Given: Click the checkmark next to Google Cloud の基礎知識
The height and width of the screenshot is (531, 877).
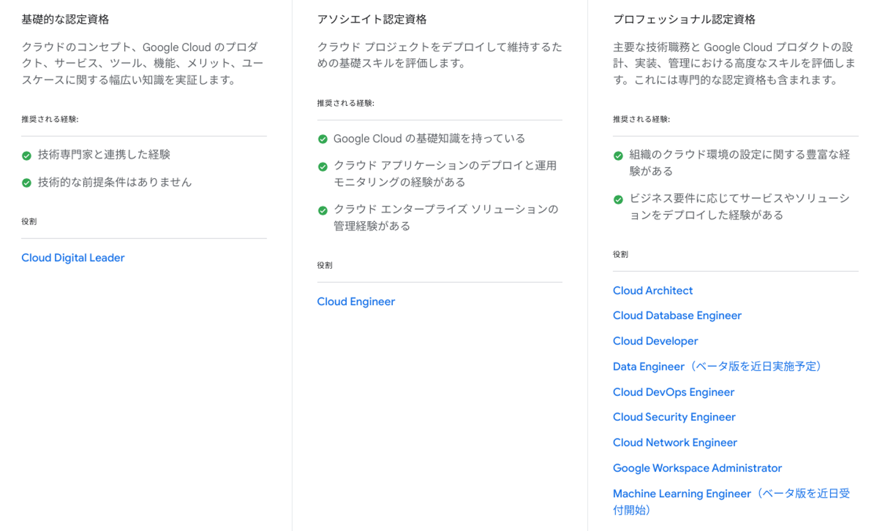Looking at the screenshot, I should point(323,139).
